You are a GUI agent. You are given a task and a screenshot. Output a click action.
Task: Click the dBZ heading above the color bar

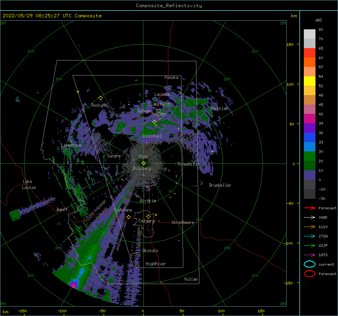click(318, 20)
